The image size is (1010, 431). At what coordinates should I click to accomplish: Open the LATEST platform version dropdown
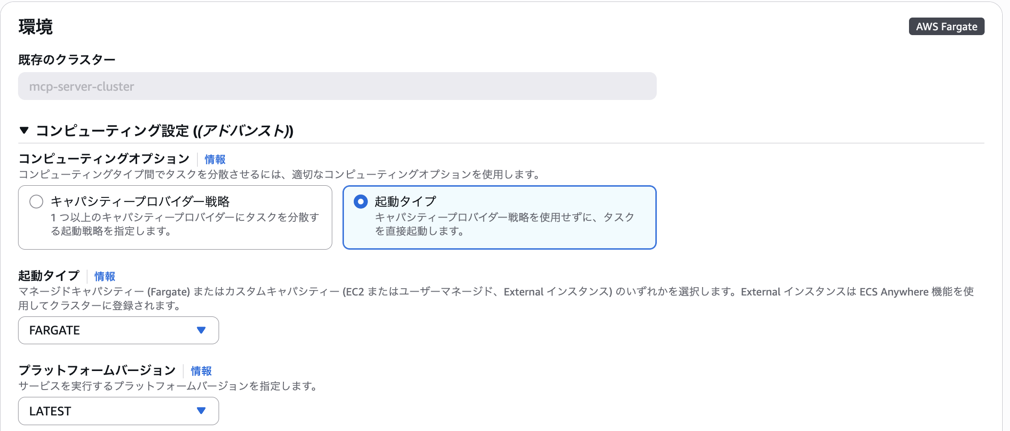118,411
